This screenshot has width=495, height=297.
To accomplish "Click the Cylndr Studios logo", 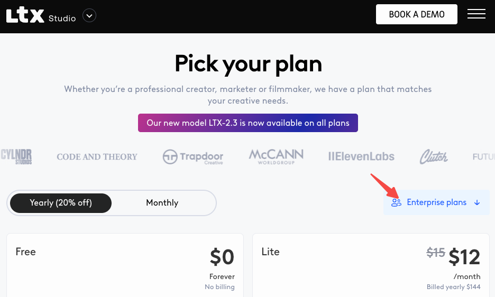I will point(16,156).
